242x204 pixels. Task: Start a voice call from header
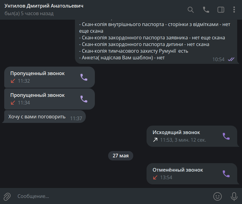tap(206, 10)
